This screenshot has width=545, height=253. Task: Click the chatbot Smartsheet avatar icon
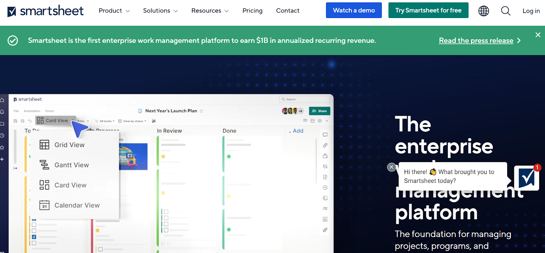point(527,178)
